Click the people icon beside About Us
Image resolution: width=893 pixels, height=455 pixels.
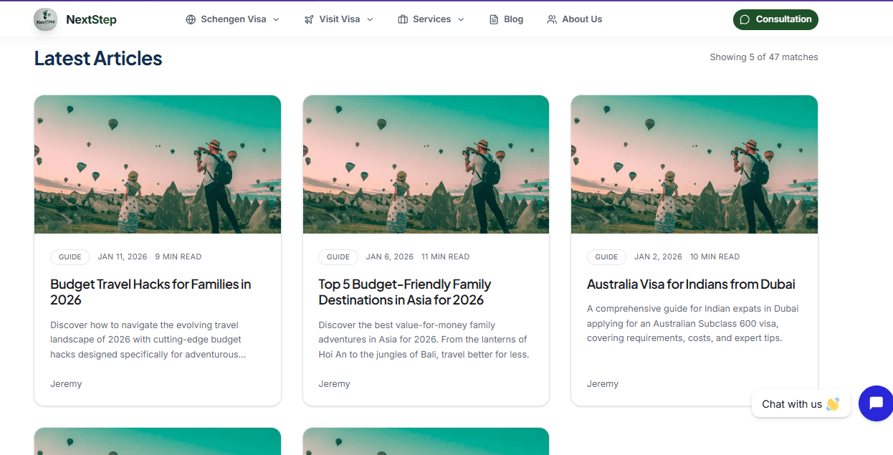552,19
